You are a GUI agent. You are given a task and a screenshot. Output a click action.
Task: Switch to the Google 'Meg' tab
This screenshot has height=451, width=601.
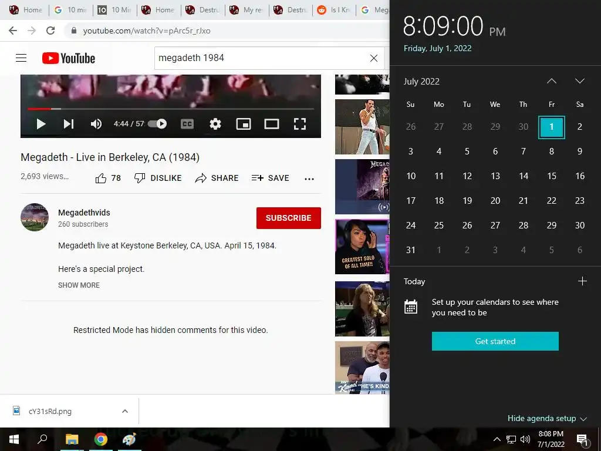click(374, 10)
